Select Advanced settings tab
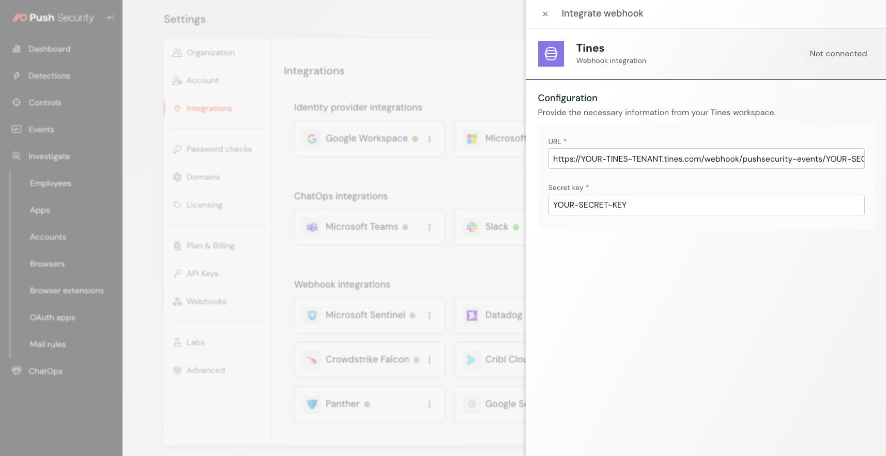Viewport: 886px width, 456px height. pos(205,370)
